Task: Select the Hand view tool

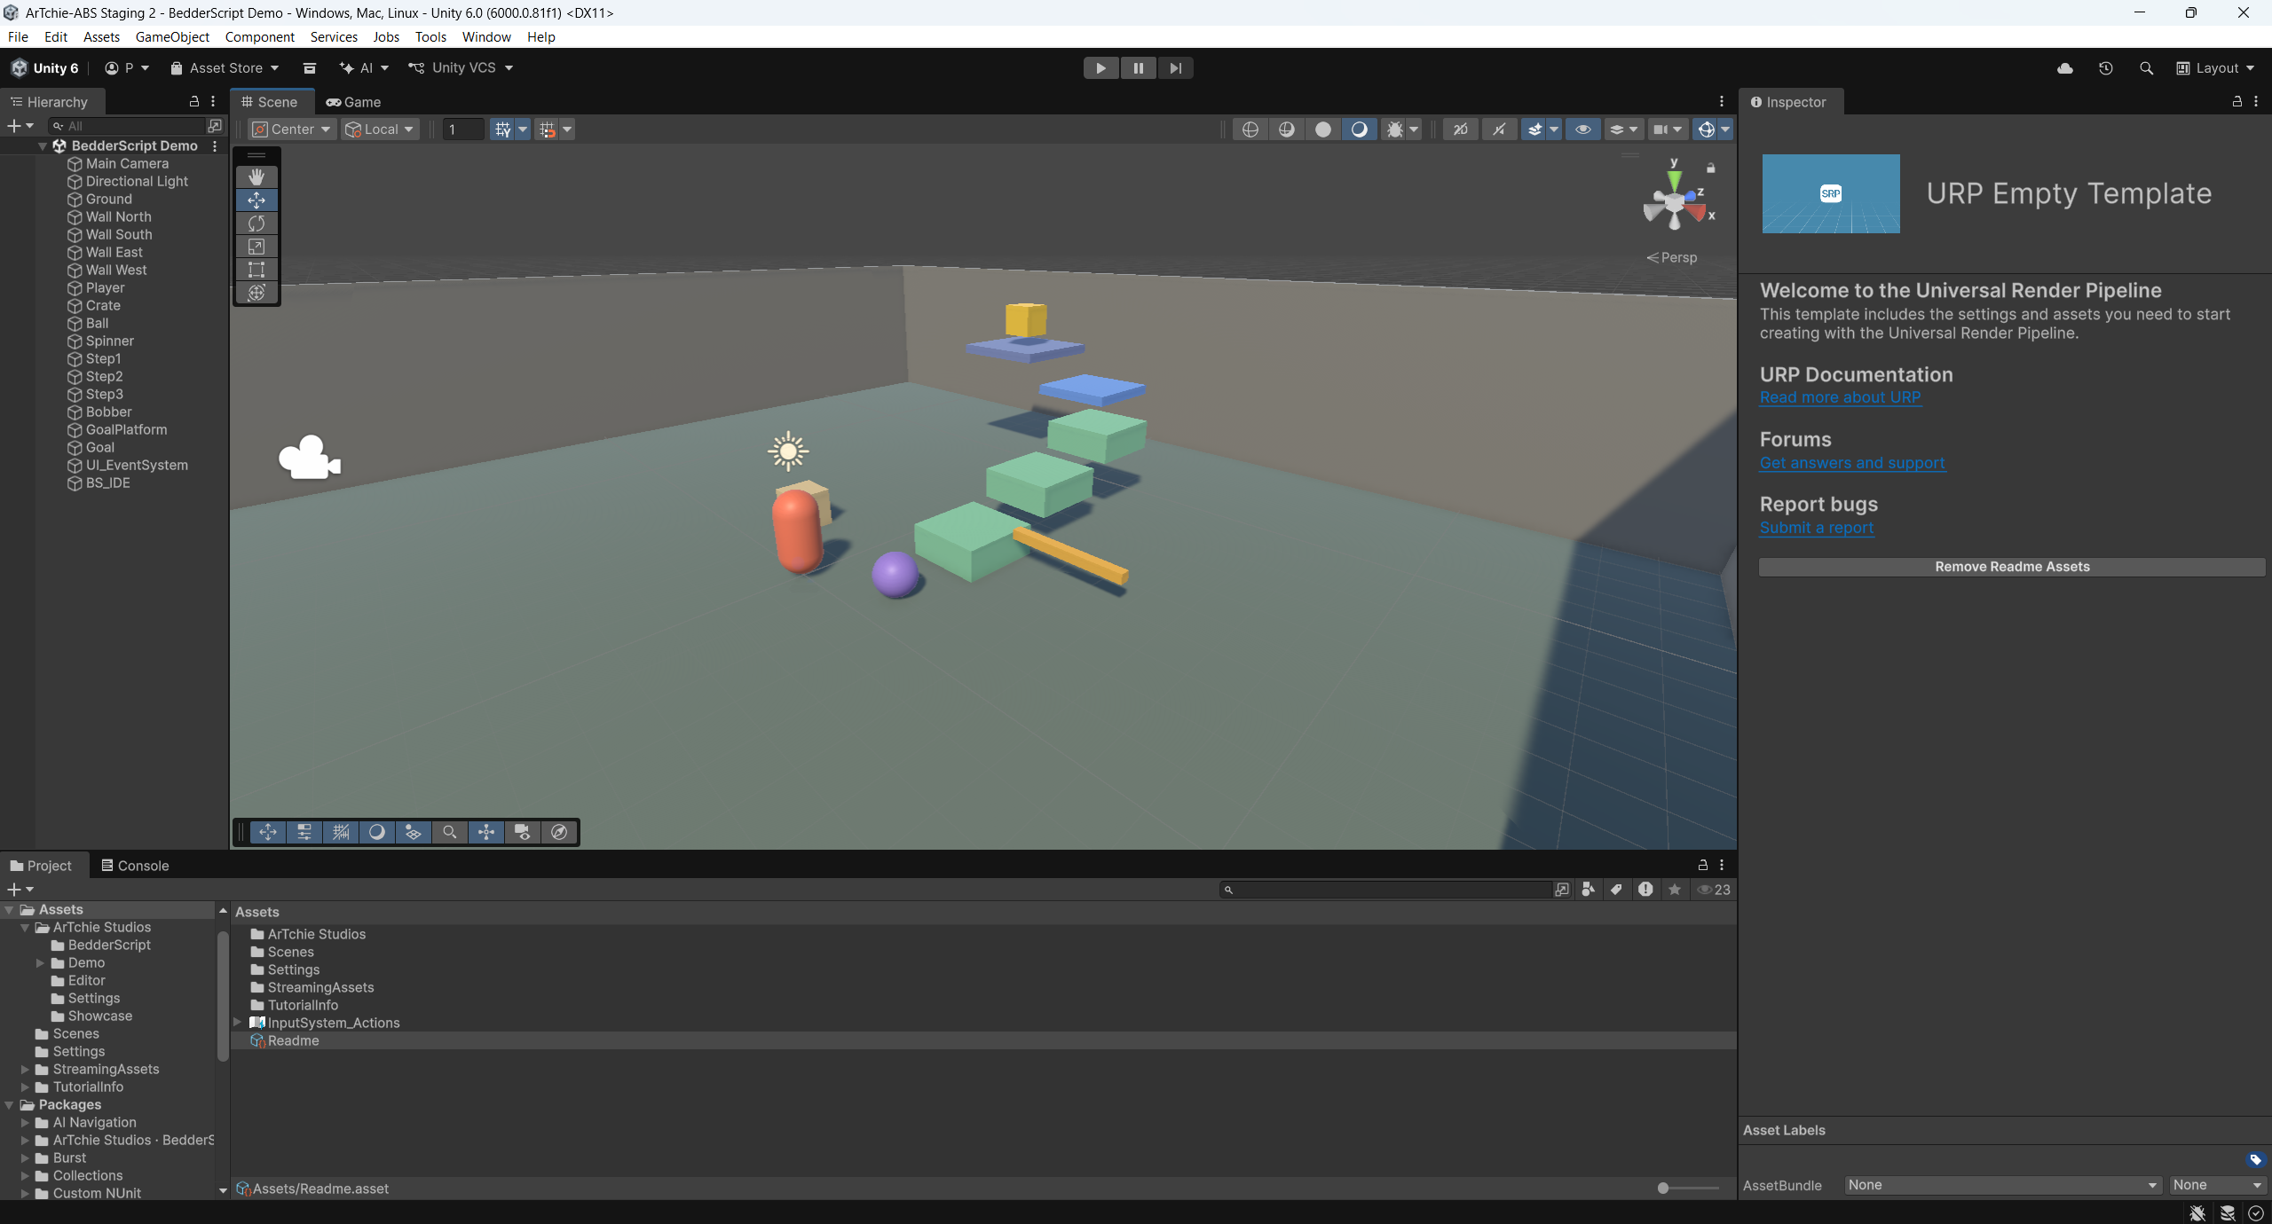Action: tap(256, 177)
